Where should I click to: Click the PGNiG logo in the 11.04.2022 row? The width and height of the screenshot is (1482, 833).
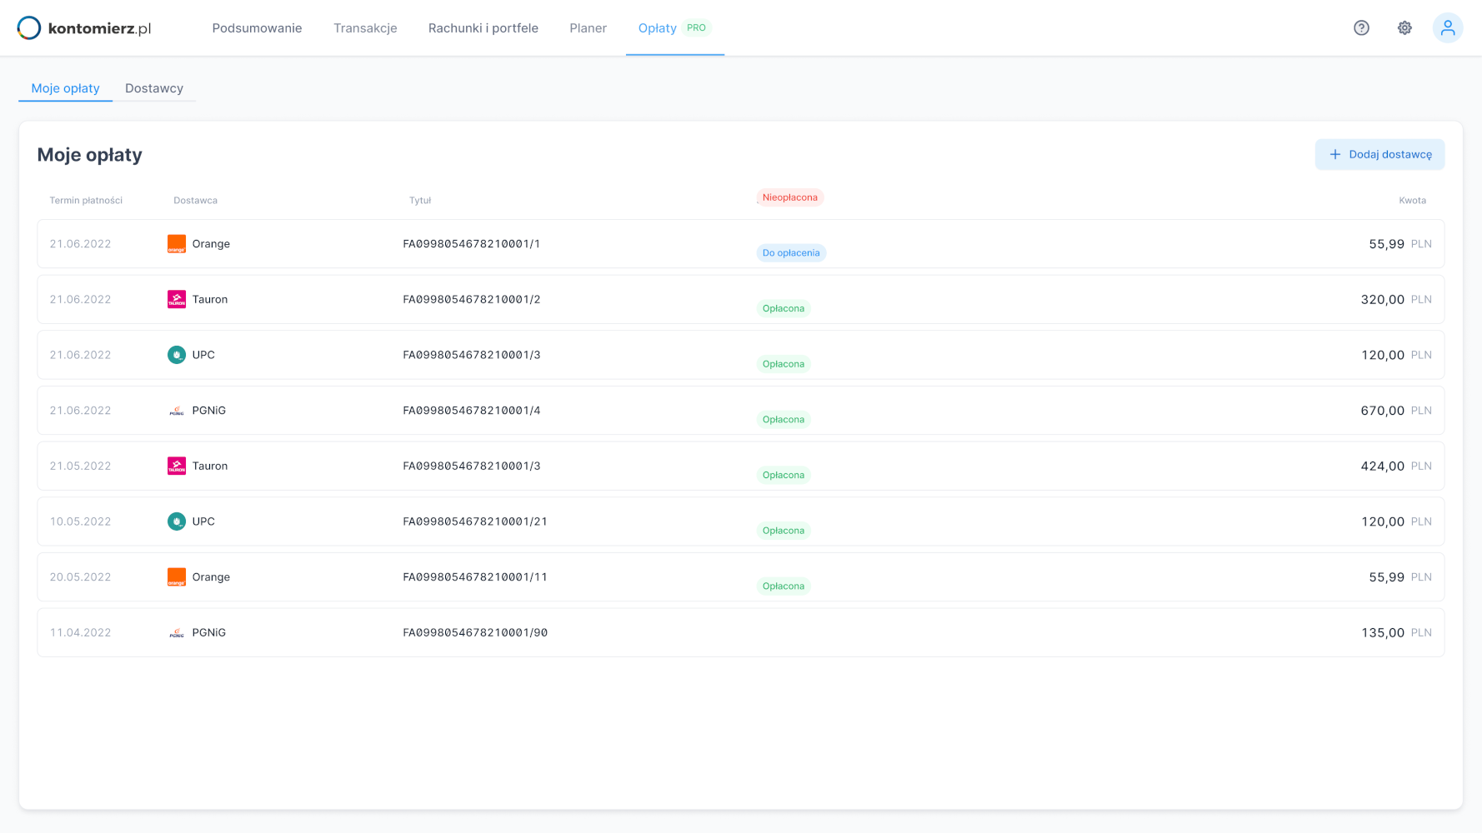tap(177, 633)
